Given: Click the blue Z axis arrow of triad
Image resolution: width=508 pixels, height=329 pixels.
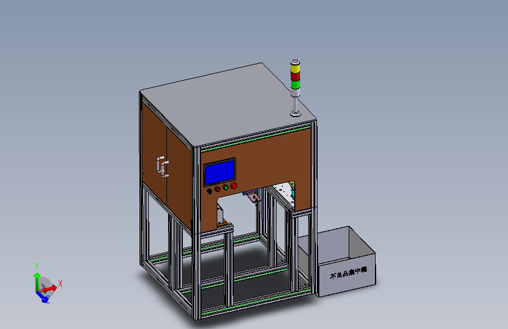Looking at the screenshot, I should tap(43, 297).
